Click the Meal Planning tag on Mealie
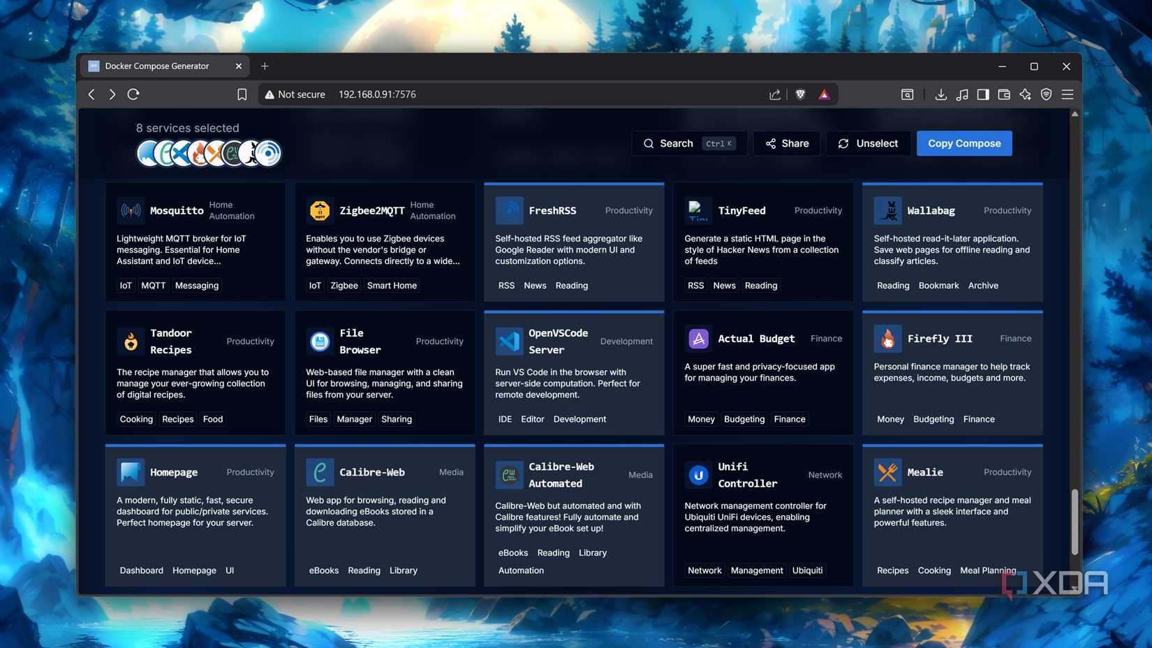This screenshot has height=648, width=1152. 988,570
